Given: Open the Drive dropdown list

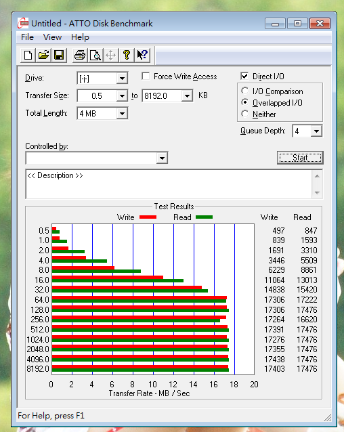Looking at the screenshot, I should (x=122, y=79).
